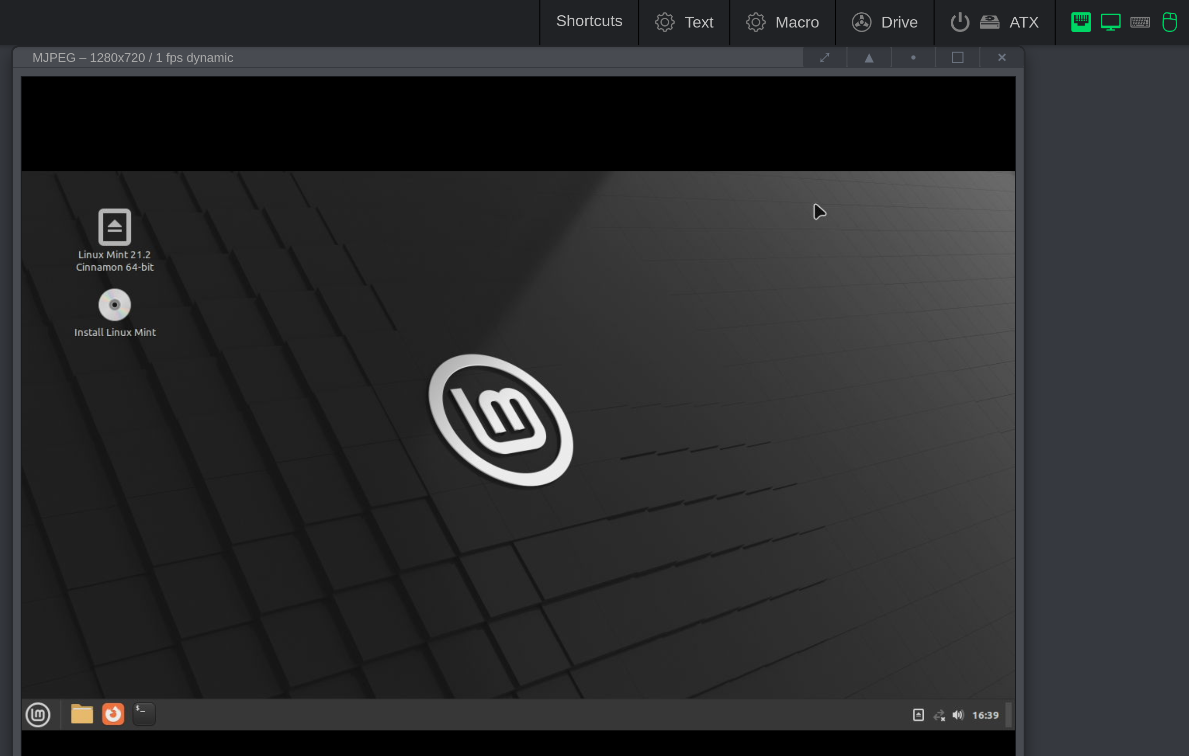This screenshot has width=1189, height=756.
Task: Click the gray keyboard status icon
Action: pos(1140,22)
